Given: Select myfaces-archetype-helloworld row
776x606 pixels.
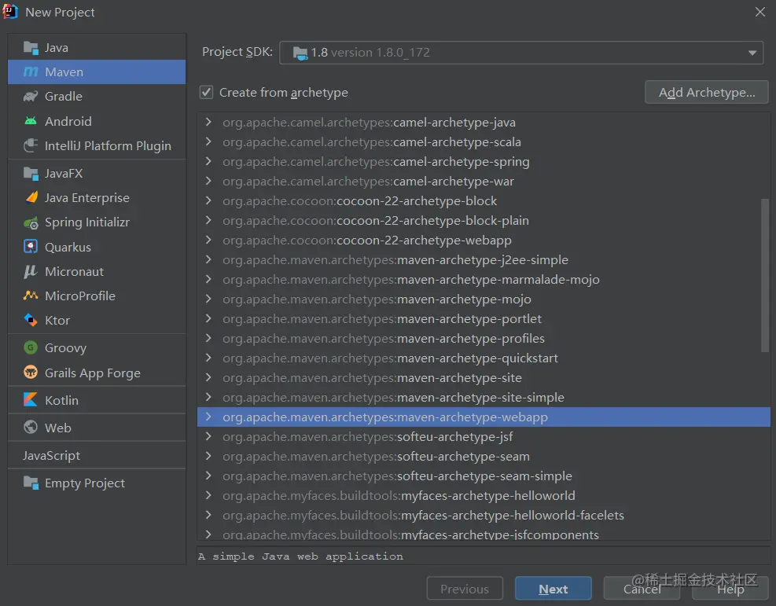Looking at the screenshot, I should click(x=484, y=496).
